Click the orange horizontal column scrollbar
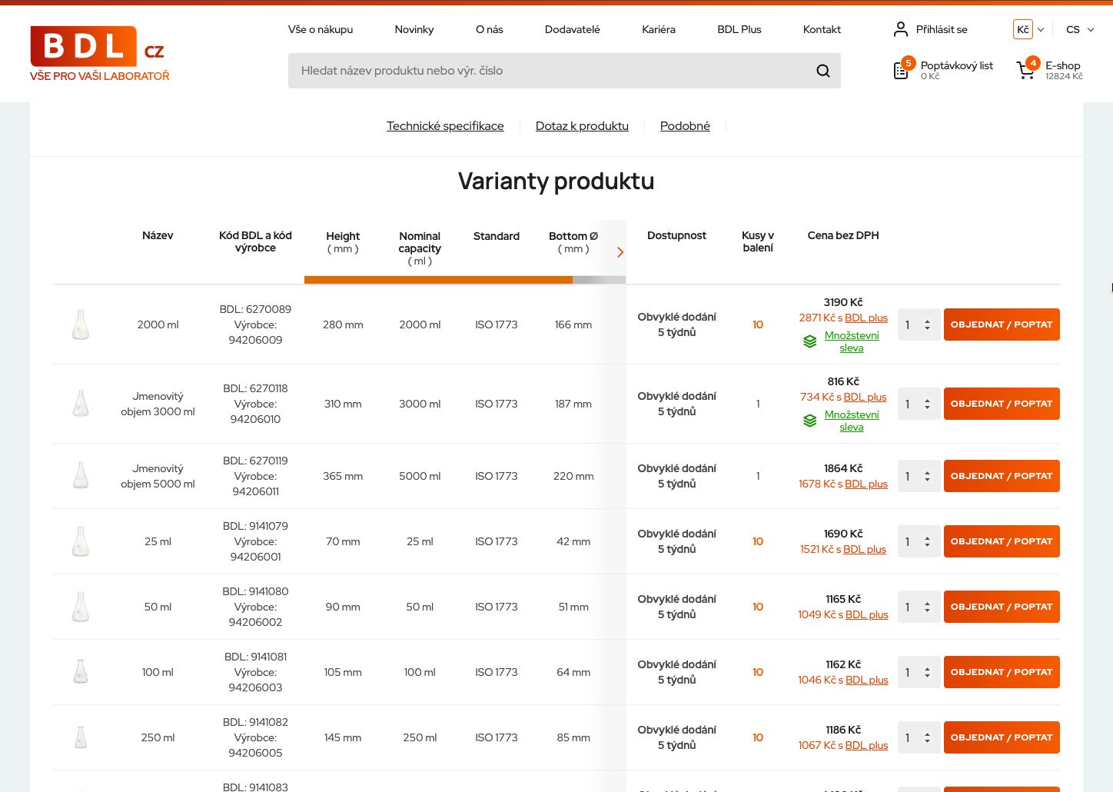 (438, 280)
